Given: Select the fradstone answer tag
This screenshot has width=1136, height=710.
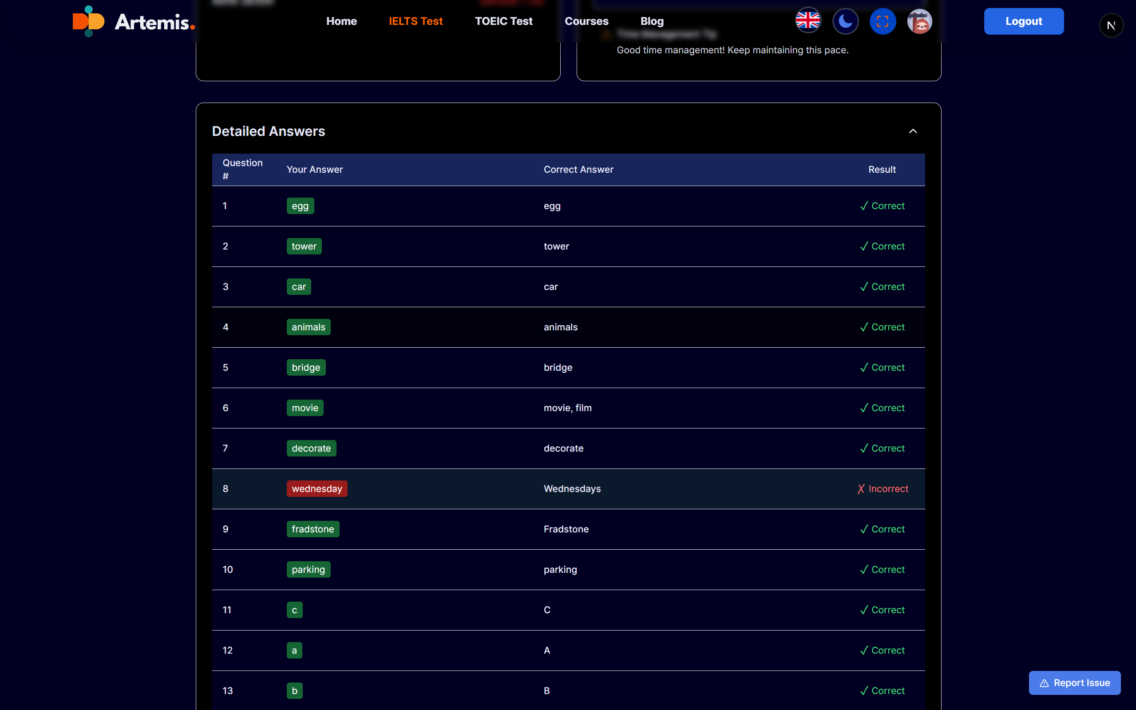Looking at the screenshot, I should [313, 529].
